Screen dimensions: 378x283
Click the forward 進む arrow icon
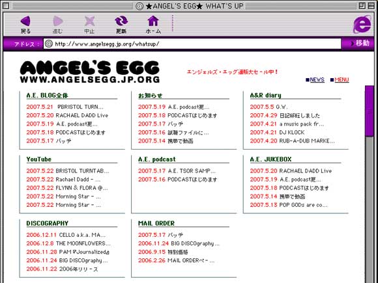57,21
